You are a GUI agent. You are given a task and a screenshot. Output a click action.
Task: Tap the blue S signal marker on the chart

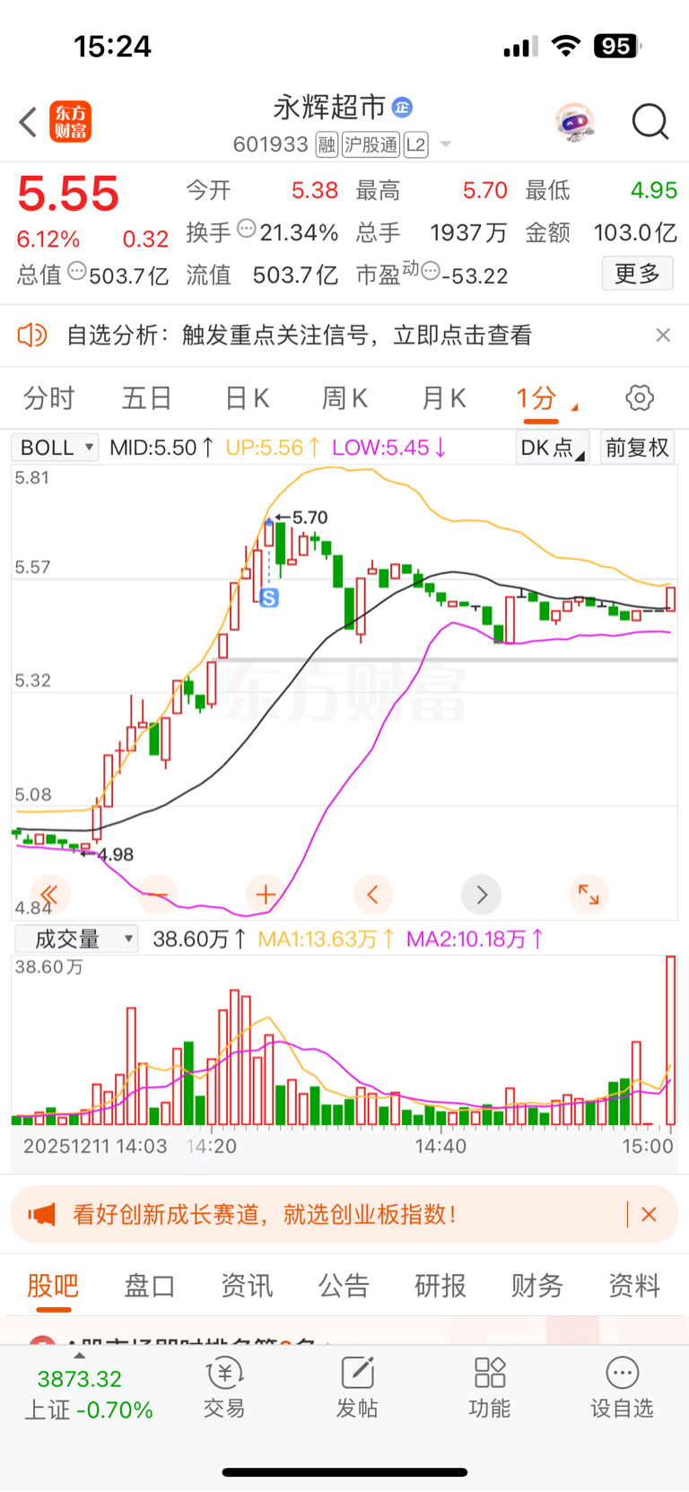pyautogui.click(x=268, y=597)
